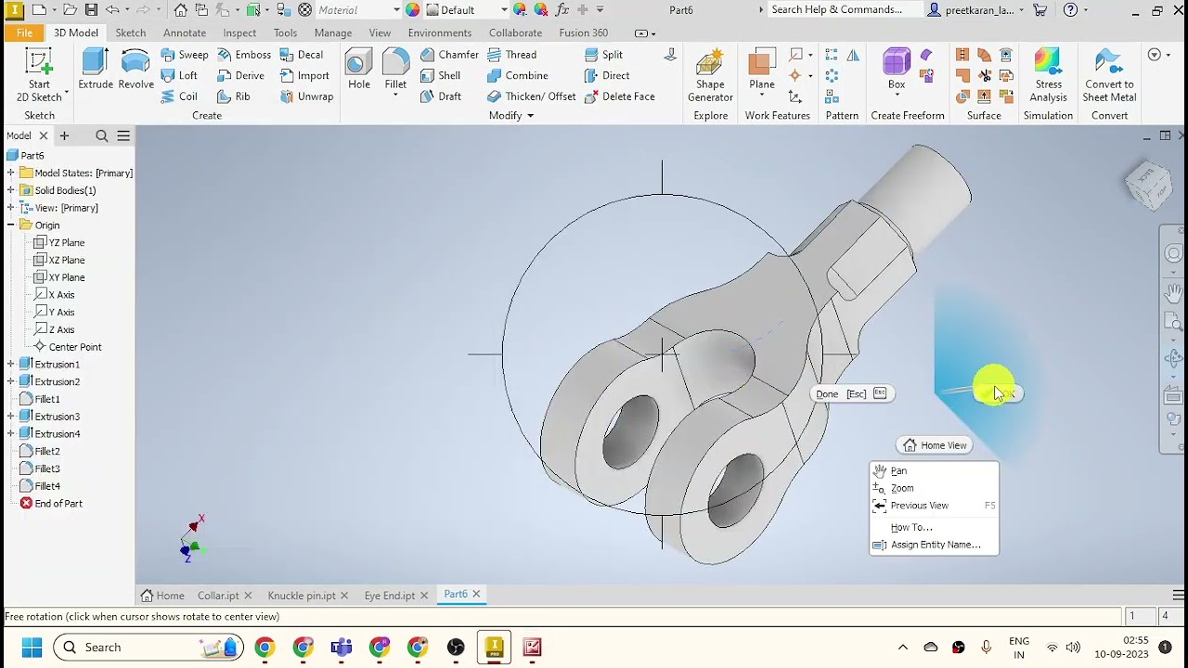Image resolution: width=1188 pixels, height=668 pixels.
Task: Click Search Help & Commands field
Action: [x=844, y=10]
